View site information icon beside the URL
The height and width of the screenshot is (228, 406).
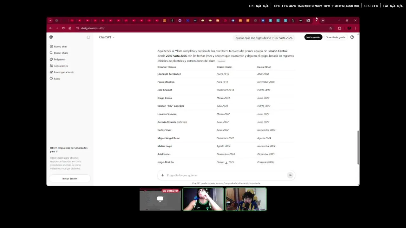tap(78, 28)
